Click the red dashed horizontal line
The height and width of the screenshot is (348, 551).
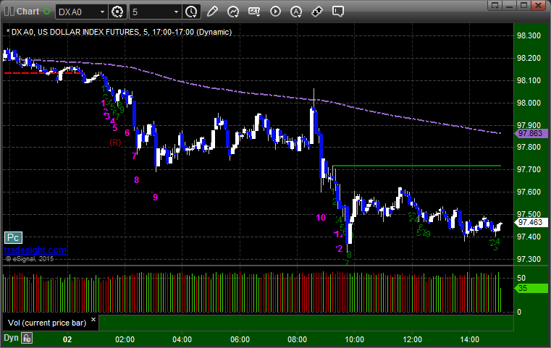click(44, 72)
